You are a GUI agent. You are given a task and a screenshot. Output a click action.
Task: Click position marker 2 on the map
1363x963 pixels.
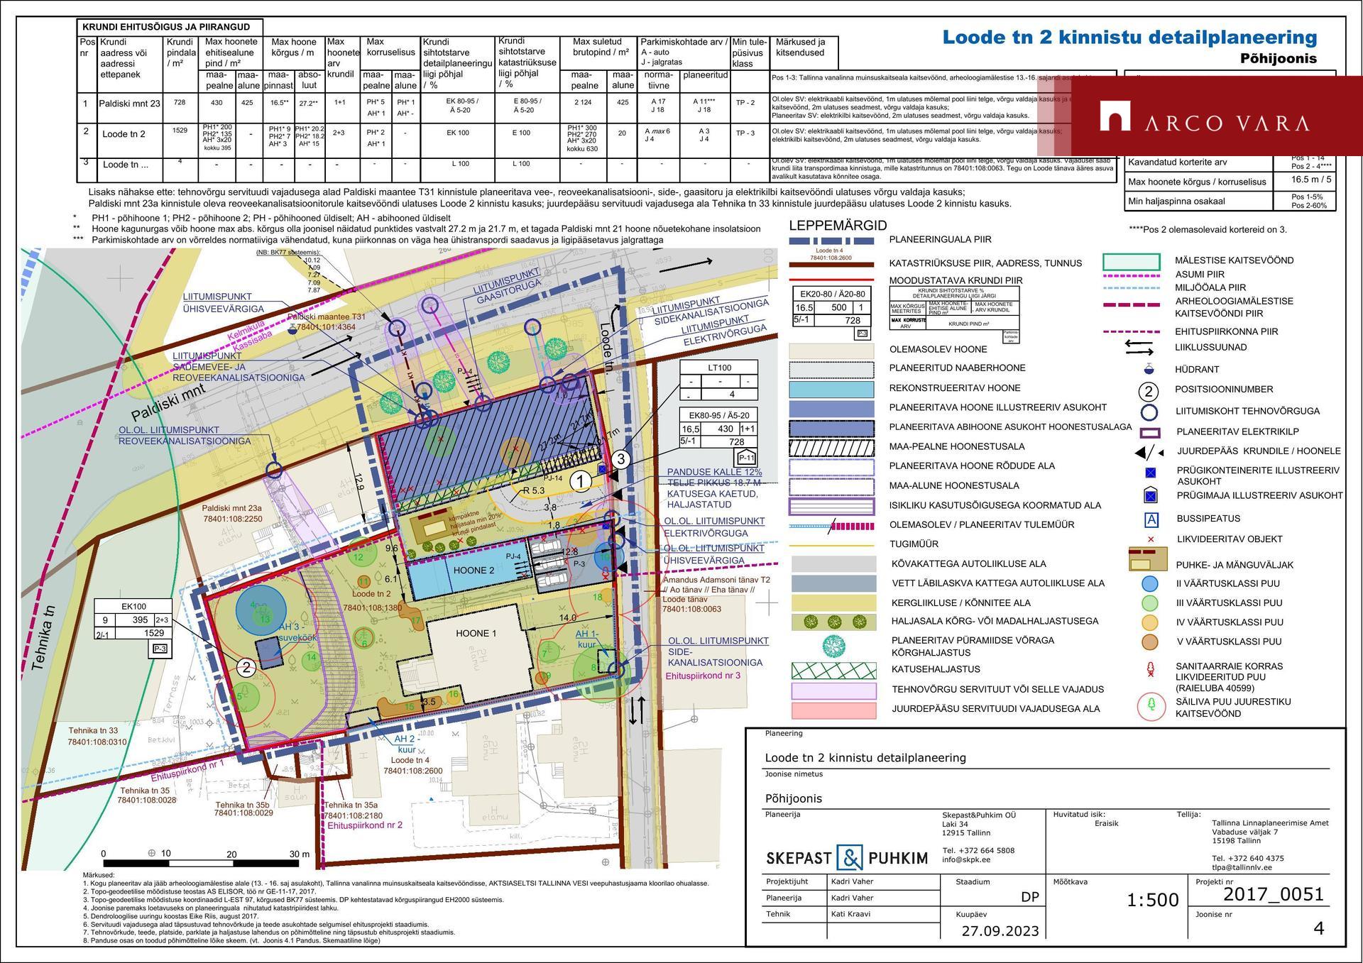[x=246, y=668]
